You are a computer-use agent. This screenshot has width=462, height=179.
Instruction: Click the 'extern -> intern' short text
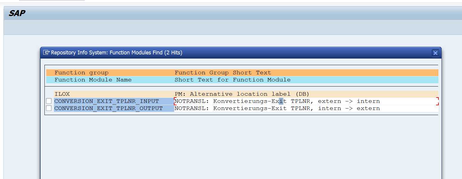[x=349, y=101]
